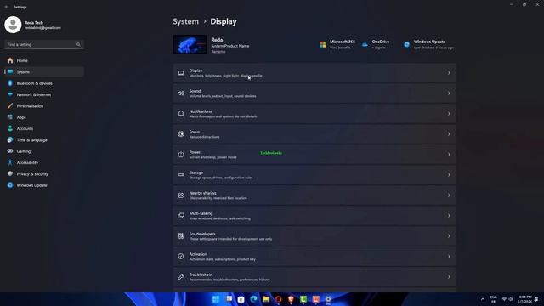
Task: Click the Rename link under Reda
Action: coord(218,52)
